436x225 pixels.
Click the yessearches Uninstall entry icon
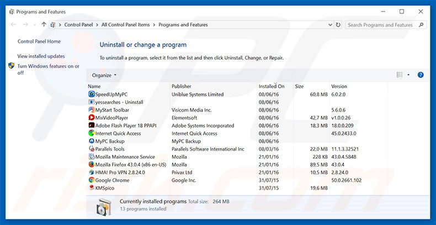tap(92, 102)
